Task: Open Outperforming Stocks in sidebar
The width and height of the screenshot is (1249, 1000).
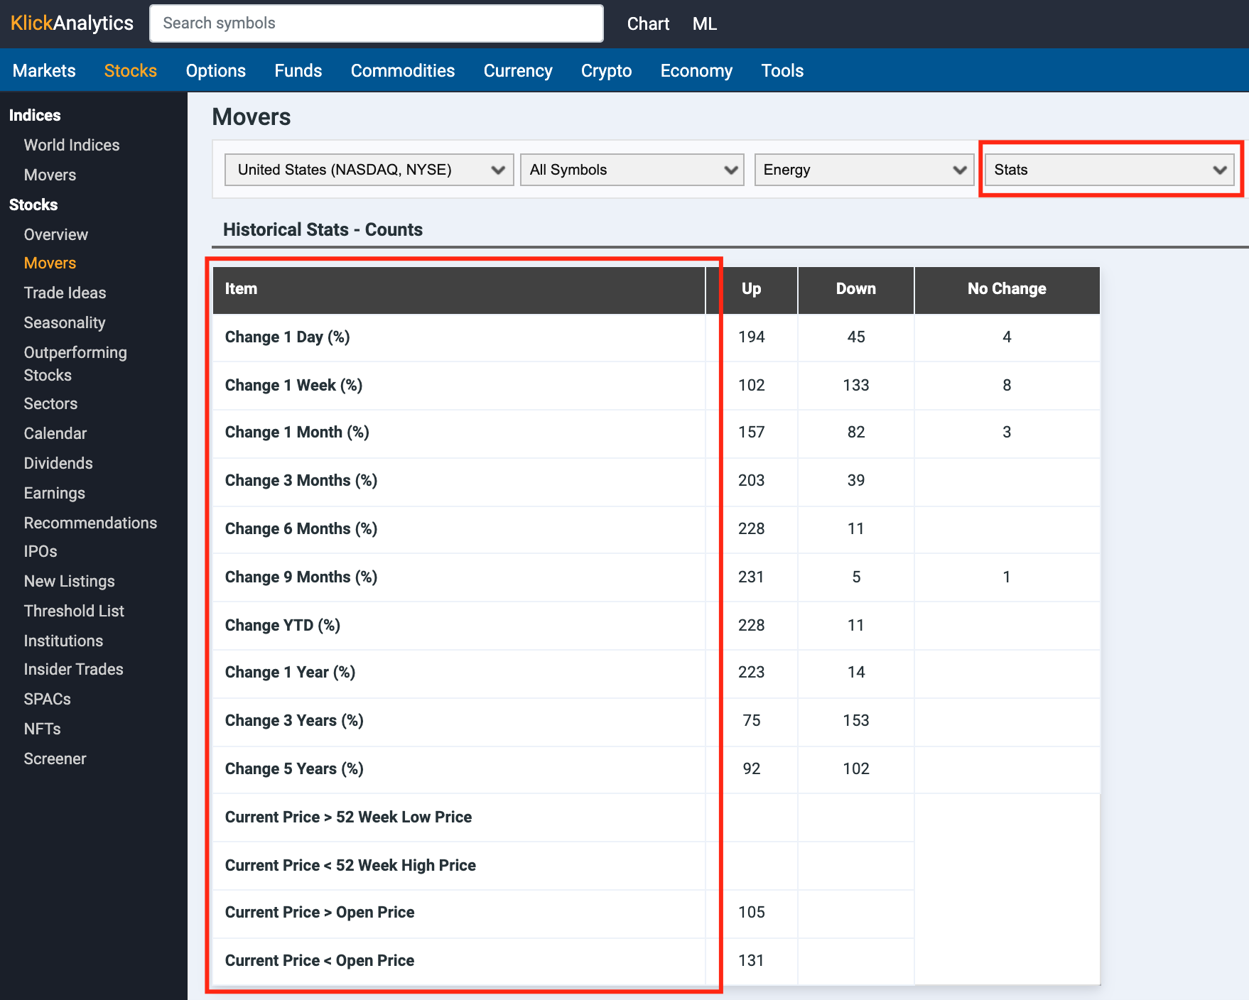Action: 75,364
